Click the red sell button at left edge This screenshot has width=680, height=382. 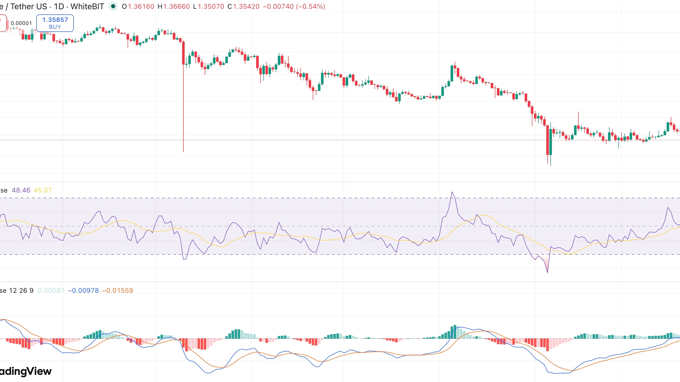click(x=2, y=23)
